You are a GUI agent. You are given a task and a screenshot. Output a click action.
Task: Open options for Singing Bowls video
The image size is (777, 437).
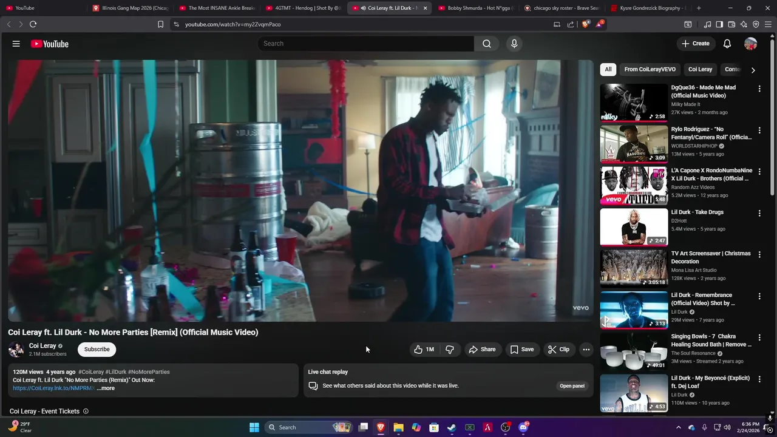coord(759,337)
